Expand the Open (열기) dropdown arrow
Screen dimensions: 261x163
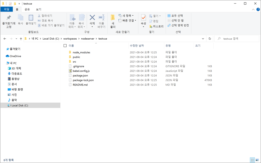click(x=160, y=16)
